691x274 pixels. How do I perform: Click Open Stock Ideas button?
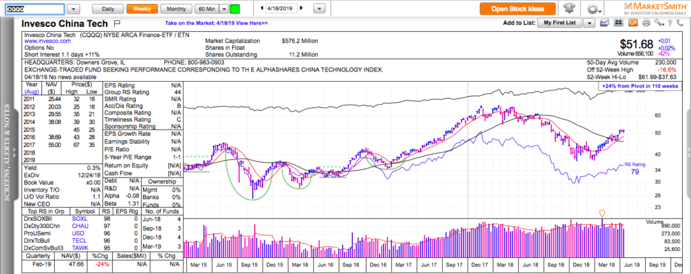(x=518, y=8)
